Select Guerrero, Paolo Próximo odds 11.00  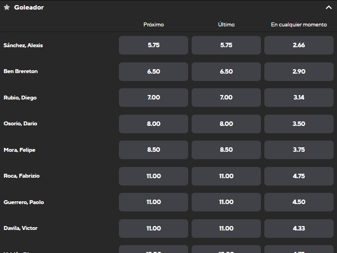point(153,202)
